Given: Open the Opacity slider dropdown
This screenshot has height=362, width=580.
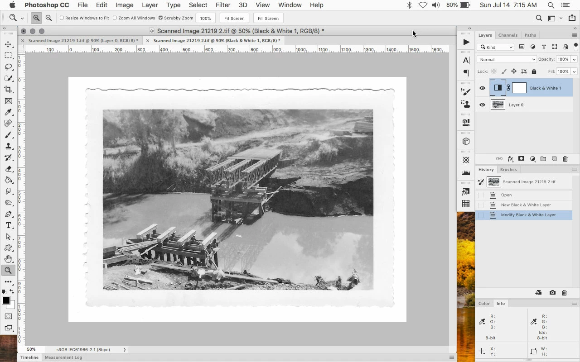Looking at the screenshot, I should click(574, 59).
